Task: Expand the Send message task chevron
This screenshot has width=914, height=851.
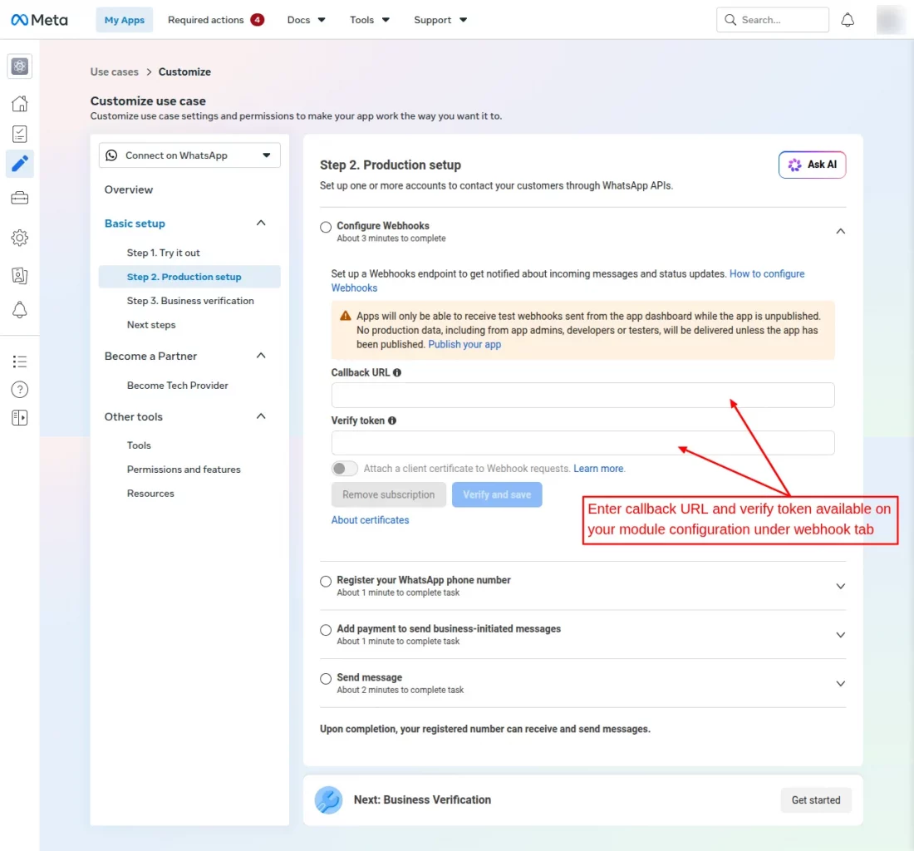Action: pos(841,683)
